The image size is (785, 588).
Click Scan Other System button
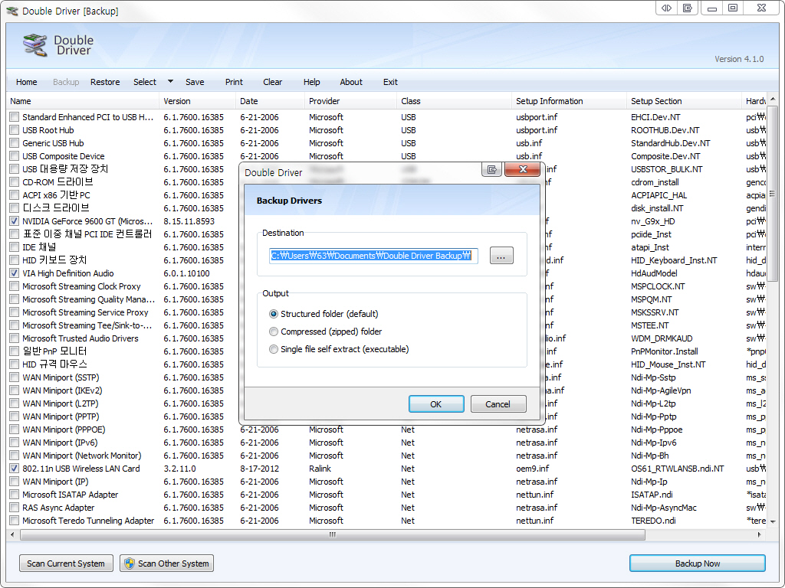tap(166, 563)
